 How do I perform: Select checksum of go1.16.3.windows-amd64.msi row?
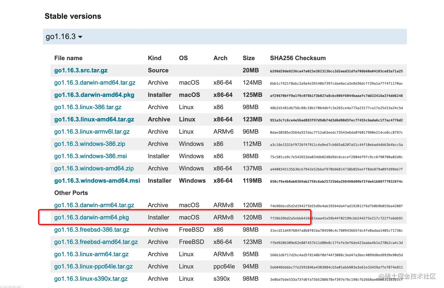(x=336, y=181)
